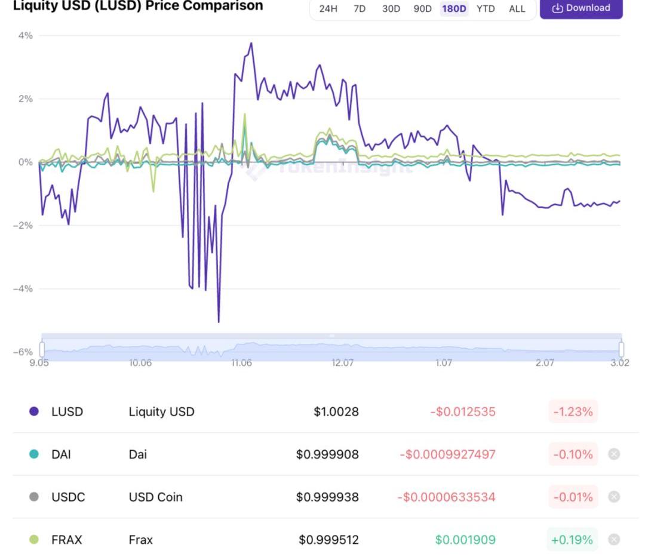Open the LUSD ticker label
The image size is (645, 557).
(67, 411)
